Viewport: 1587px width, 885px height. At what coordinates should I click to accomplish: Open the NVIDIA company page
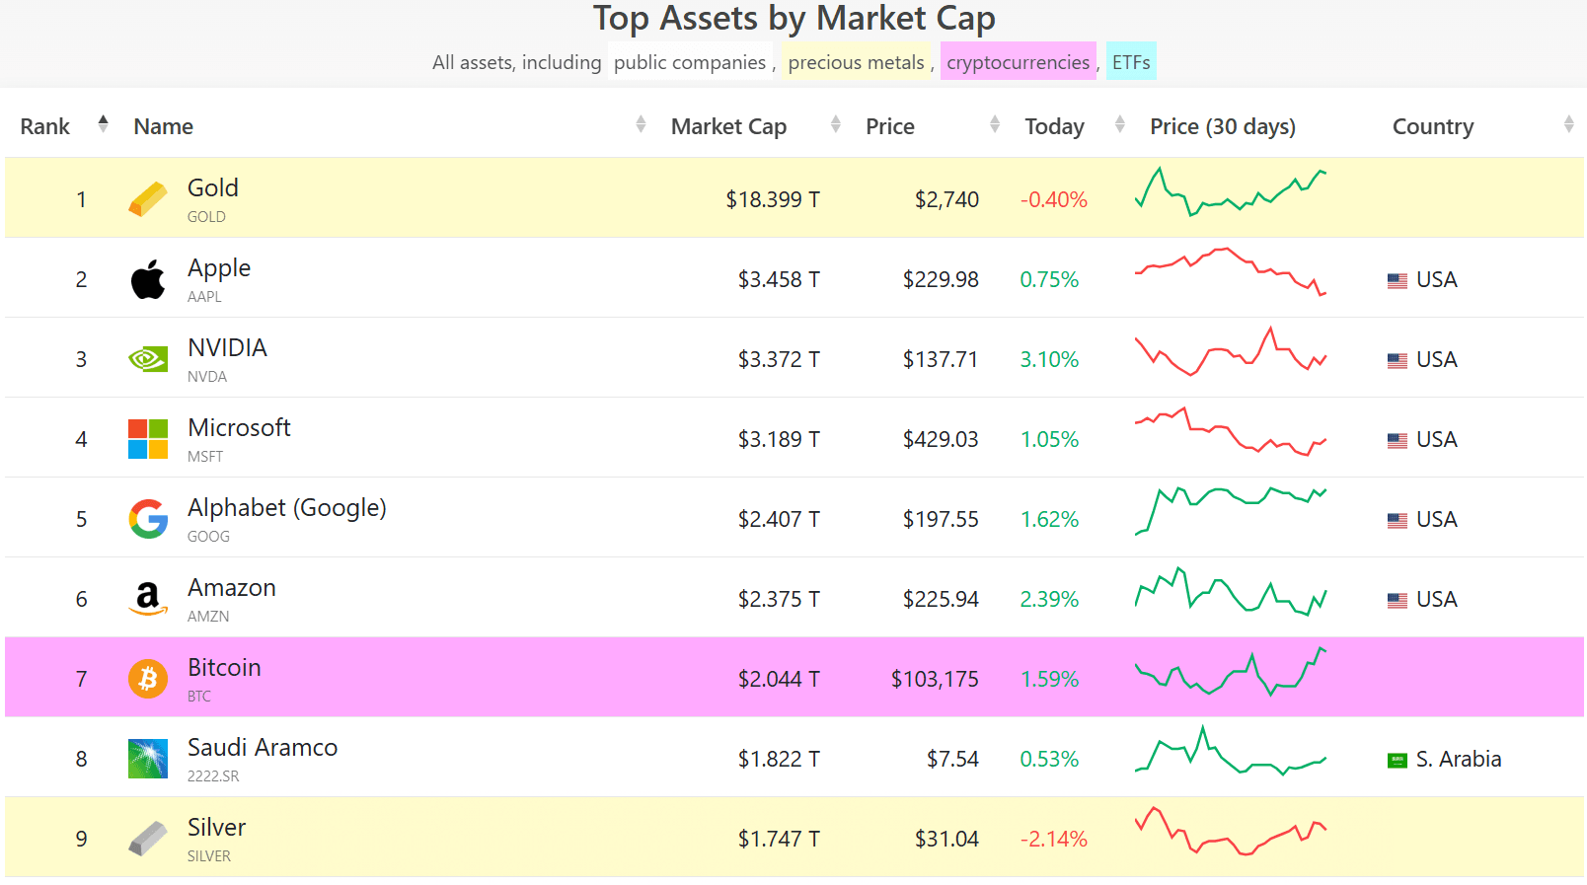pyautogui.click(x=227, y=347)
